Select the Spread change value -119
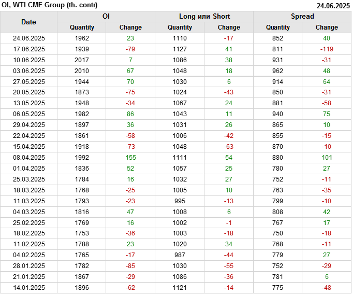This screenshot has width=352, height=294. [326, 49]
